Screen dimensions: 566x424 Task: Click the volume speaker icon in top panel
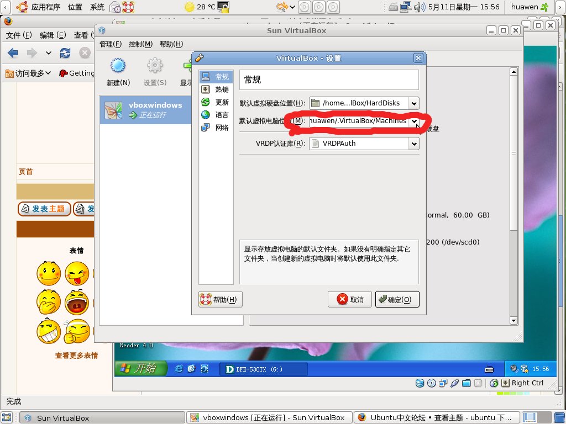pos(420,7)
